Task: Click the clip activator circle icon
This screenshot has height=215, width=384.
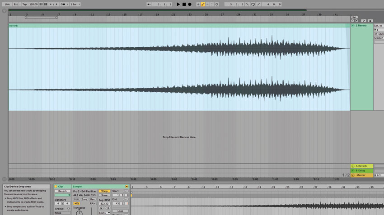Action: click(x=56, y=187)
